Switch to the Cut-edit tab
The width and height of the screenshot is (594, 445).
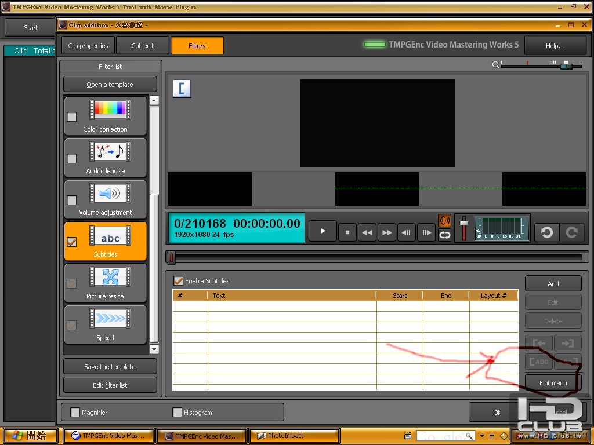coord(142,46)
